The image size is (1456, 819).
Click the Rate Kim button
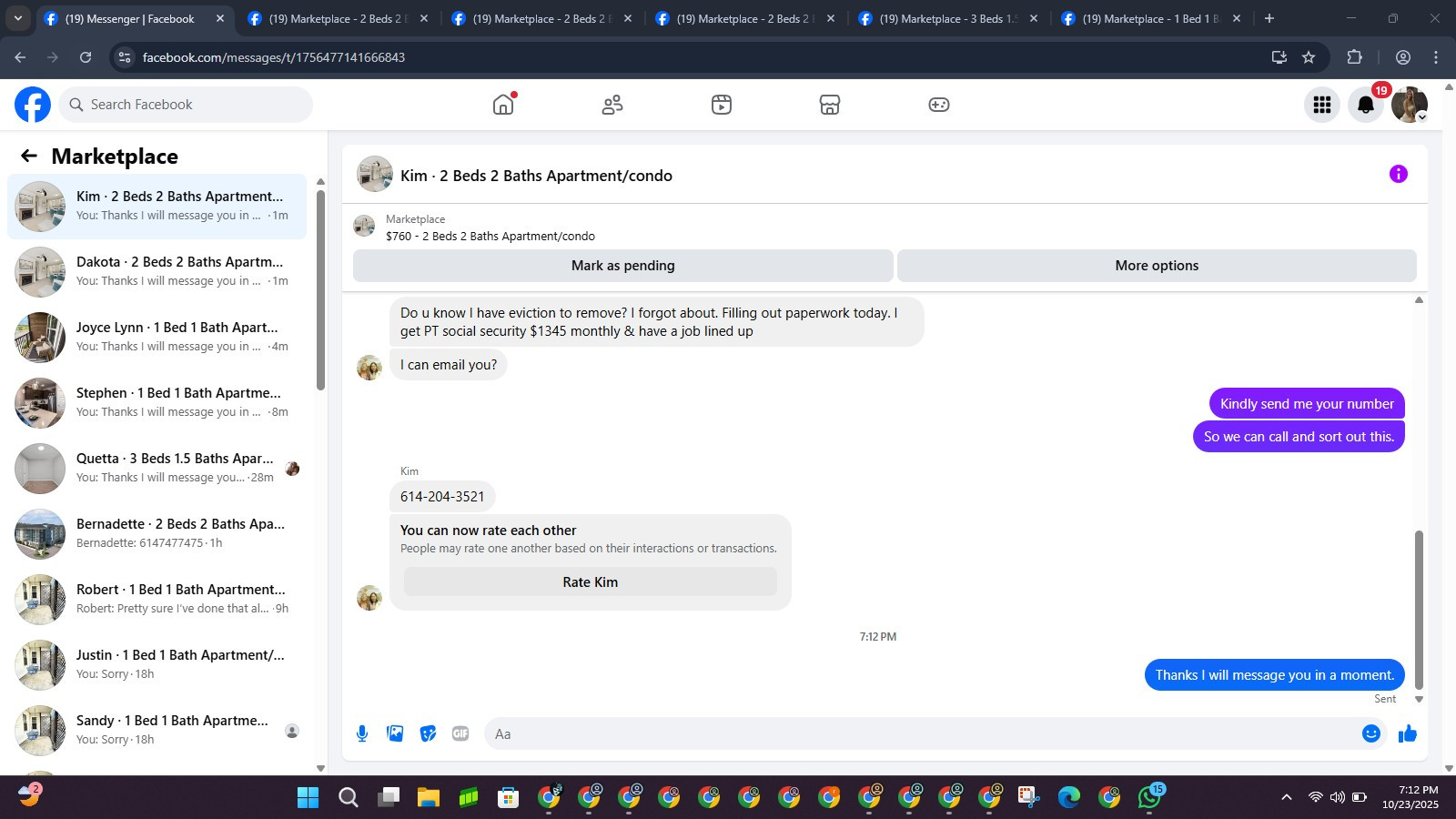591,582
